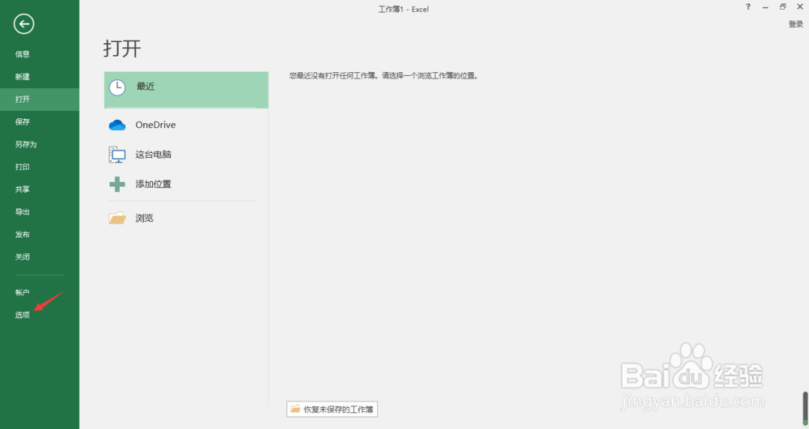Choose 另存为 in the sidebar
Image resolution: width=809 pixels, height=429 pixels.
click(26, 145)
